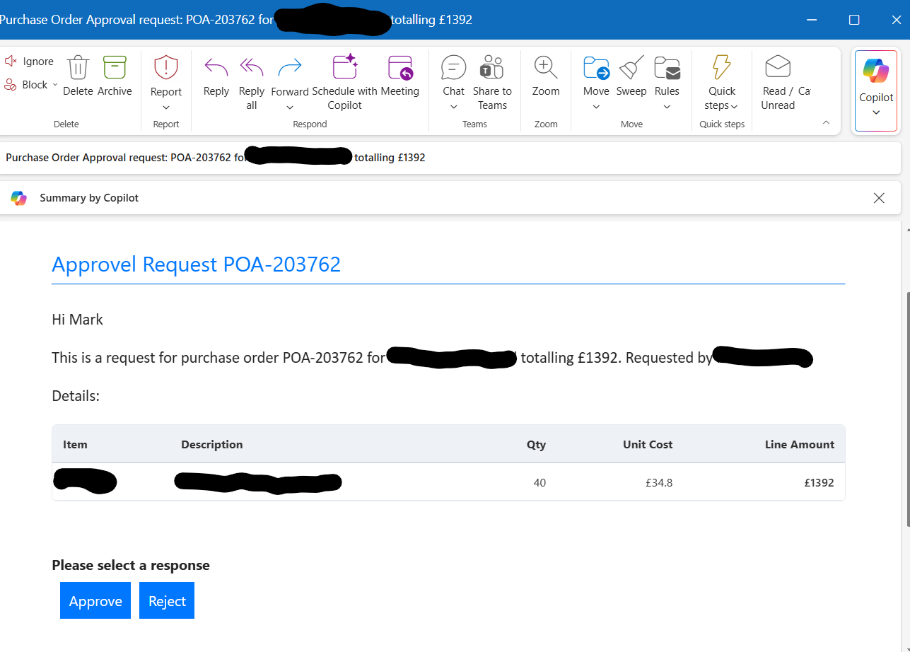Reject the purchase order
This screenshot has height=652, width=910.
click(x=167, y=600)
